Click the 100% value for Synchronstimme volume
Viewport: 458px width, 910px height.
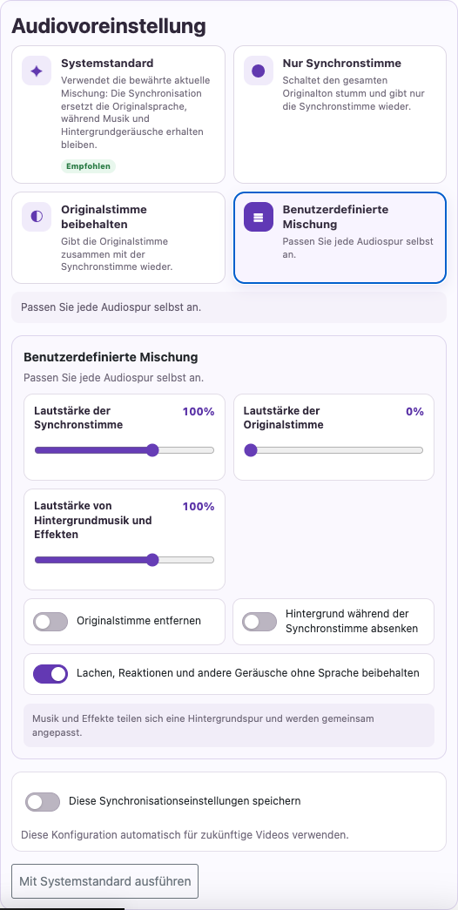[199, 412]
